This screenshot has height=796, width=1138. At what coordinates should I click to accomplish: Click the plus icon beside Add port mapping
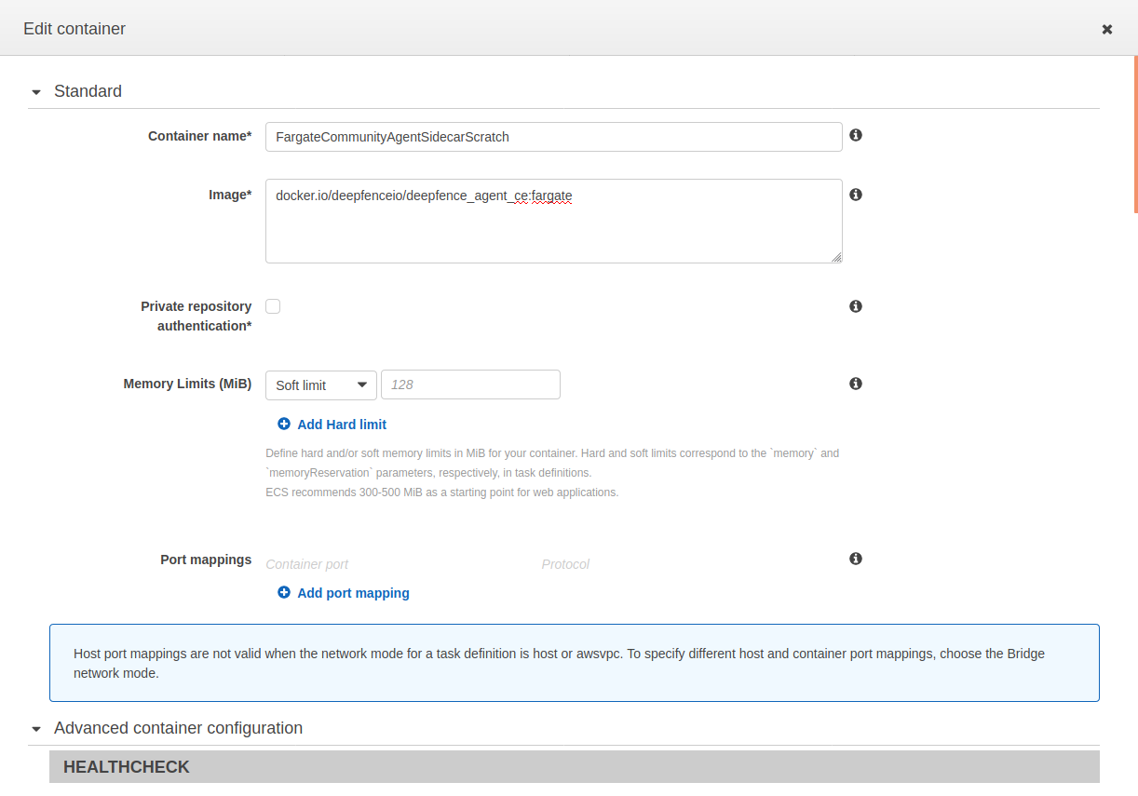pos(284,592)
